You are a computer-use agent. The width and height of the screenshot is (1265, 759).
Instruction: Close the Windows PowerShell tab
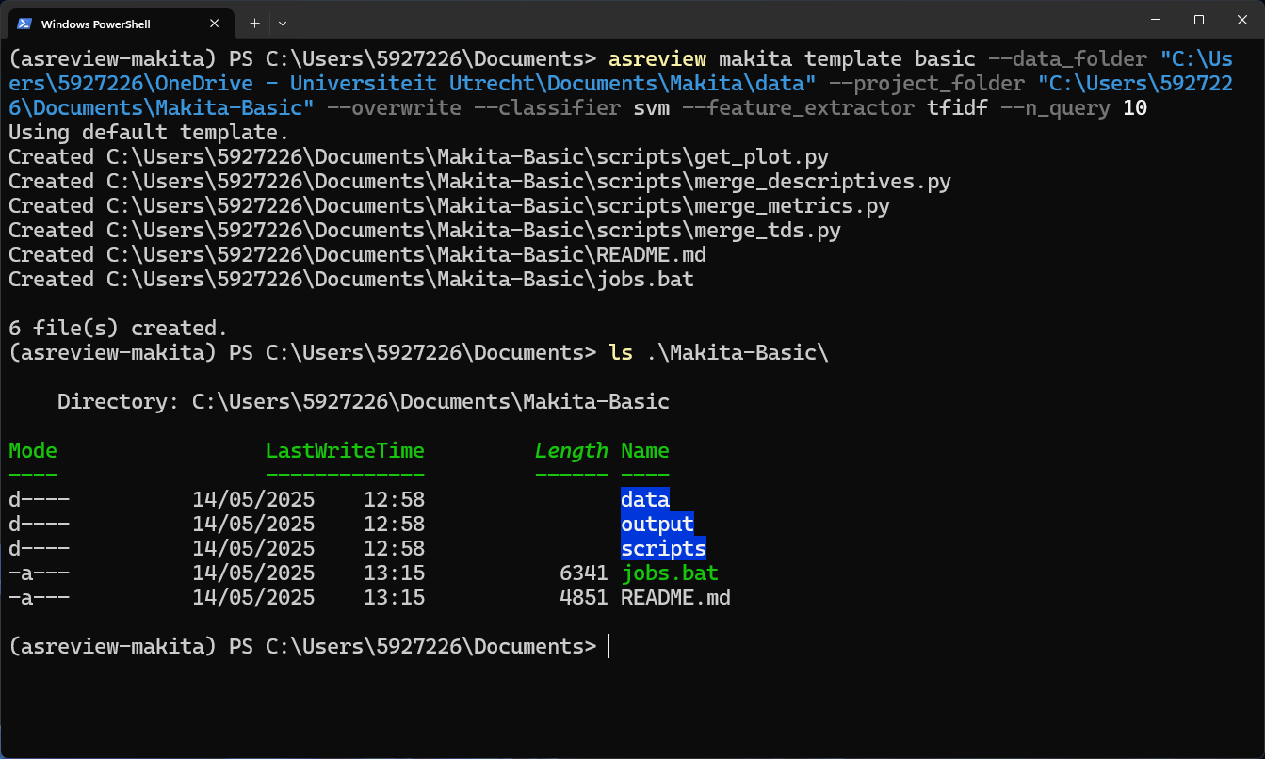pyautogui.click(x=215, y=24)
